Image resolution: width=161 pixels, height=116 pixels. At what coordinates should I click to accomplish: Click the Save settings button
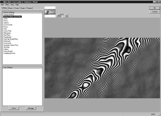[13, 108]
